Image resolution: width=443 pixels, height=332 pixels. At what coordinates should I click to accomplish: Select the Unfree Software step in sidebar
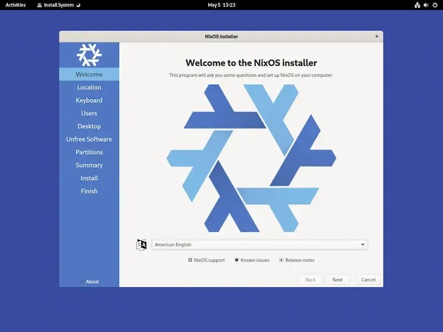89,139
